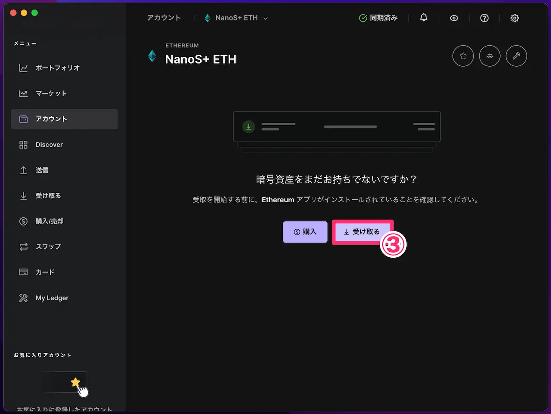The height and width of the screenshot is (414, 551).
Task: Click the Ethereum icon in the breadcrumb
Action: pos(207,18)
